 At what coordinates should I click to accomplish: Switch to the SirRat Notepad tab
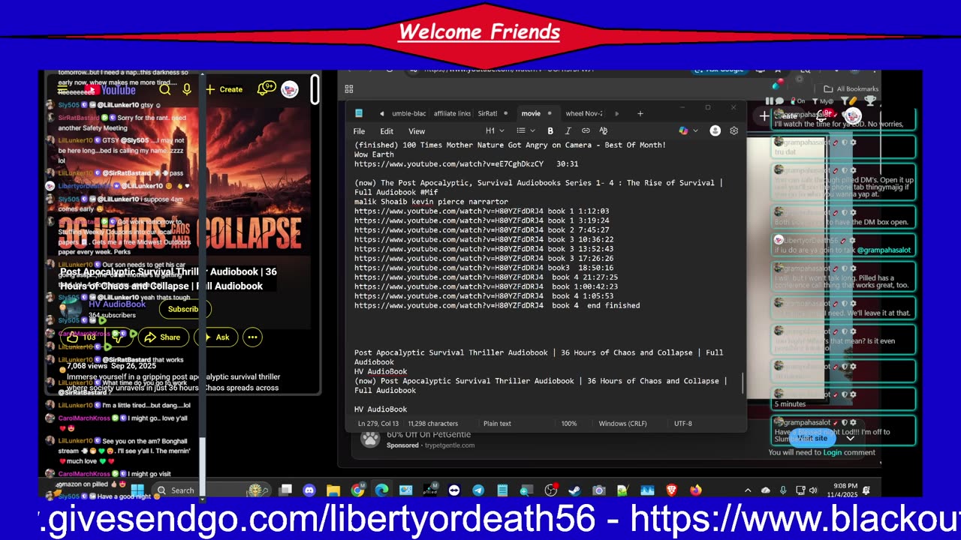pos(487,113)
